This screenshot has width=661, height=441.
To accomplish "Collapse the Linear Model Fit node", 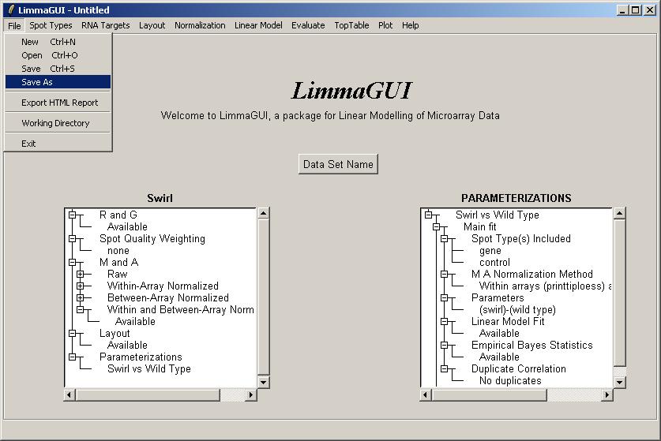I will [444, 322].
